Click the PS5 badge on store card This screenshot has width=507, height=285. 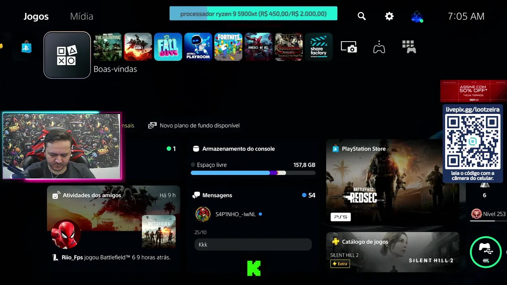click(x=341, y=217)
